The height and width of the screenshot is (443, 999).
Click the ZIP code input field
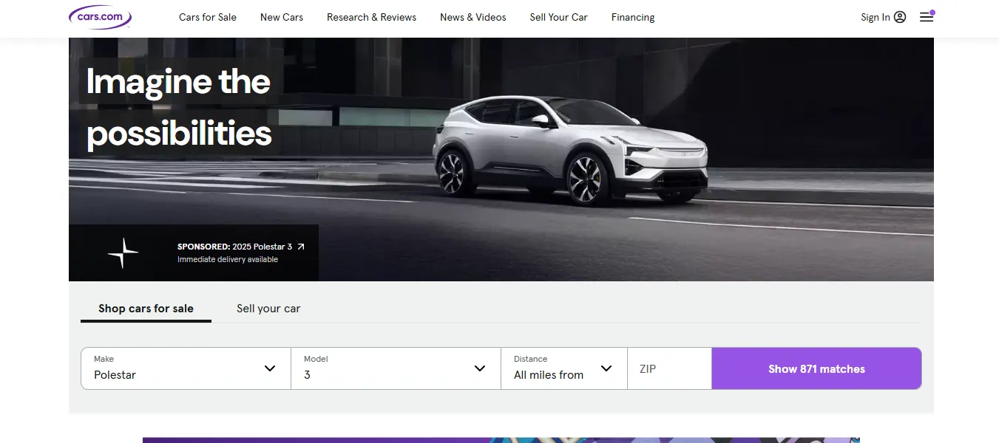click(669, 368)
